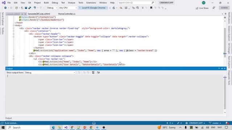Viewport: 232px width, 130px height.
Task: Open the Git menu
Action: 30,3
